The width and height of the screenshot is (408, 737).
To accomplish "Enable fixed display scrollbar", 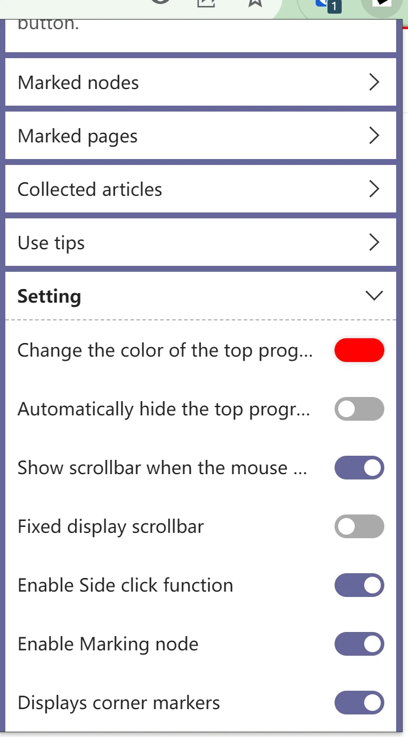I will pyautogui.click(x=359, y=526).
